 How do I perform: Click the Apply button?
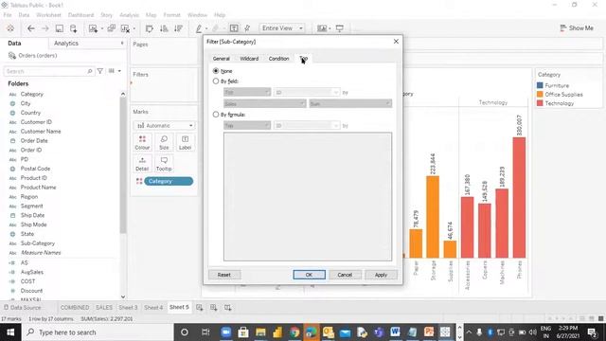(x=381, y=275)
